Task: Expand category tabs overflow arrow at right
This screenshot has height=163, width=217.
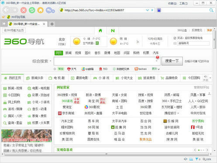Action: pos(210,78)
